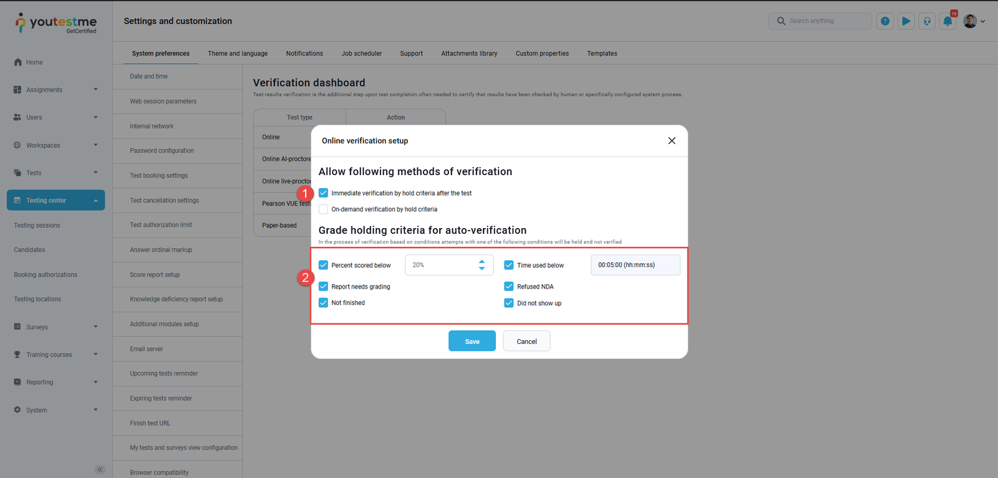The height and width of the screenshot is (478, 998).
Task: Collapse sidebar with double-chevron icon
Action: point(100,469)
